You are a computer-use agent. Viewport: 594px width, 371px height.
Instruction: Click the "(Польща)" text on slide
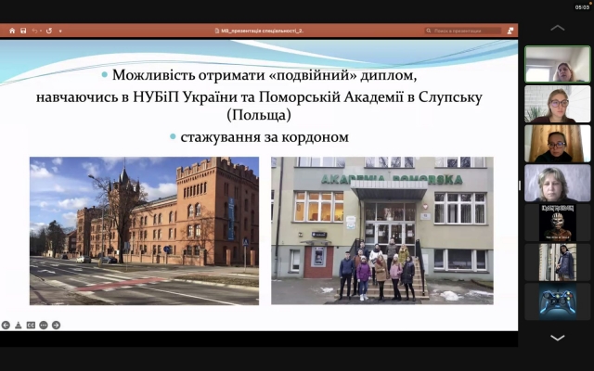(x=259, y=115)
